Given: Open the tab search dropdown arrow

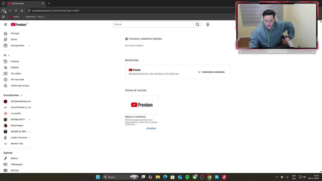Looking at the screenshot, I should click(3, 4).
